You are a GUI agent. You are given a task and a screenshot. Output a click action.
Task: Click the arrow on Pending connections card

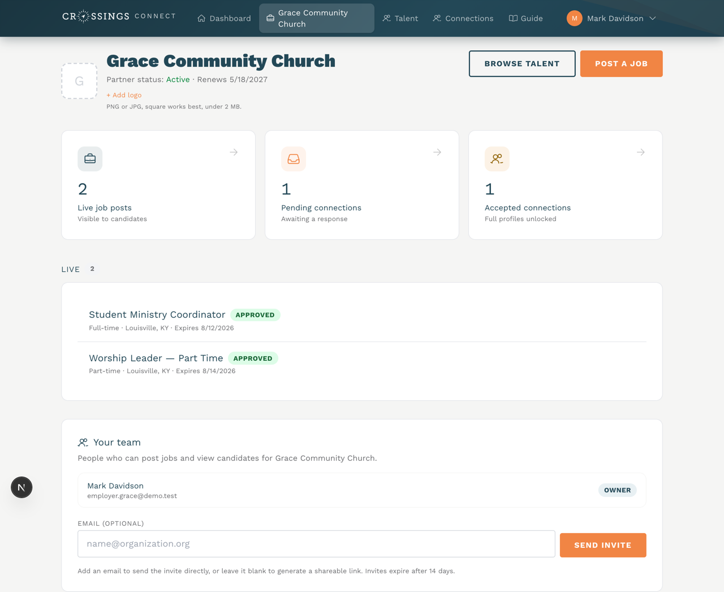point(437,152)
